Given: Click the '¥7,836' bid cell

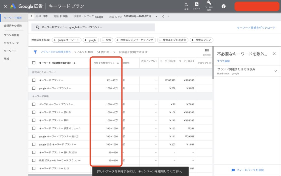Looking at the screenshot, I should coord(190,104).
